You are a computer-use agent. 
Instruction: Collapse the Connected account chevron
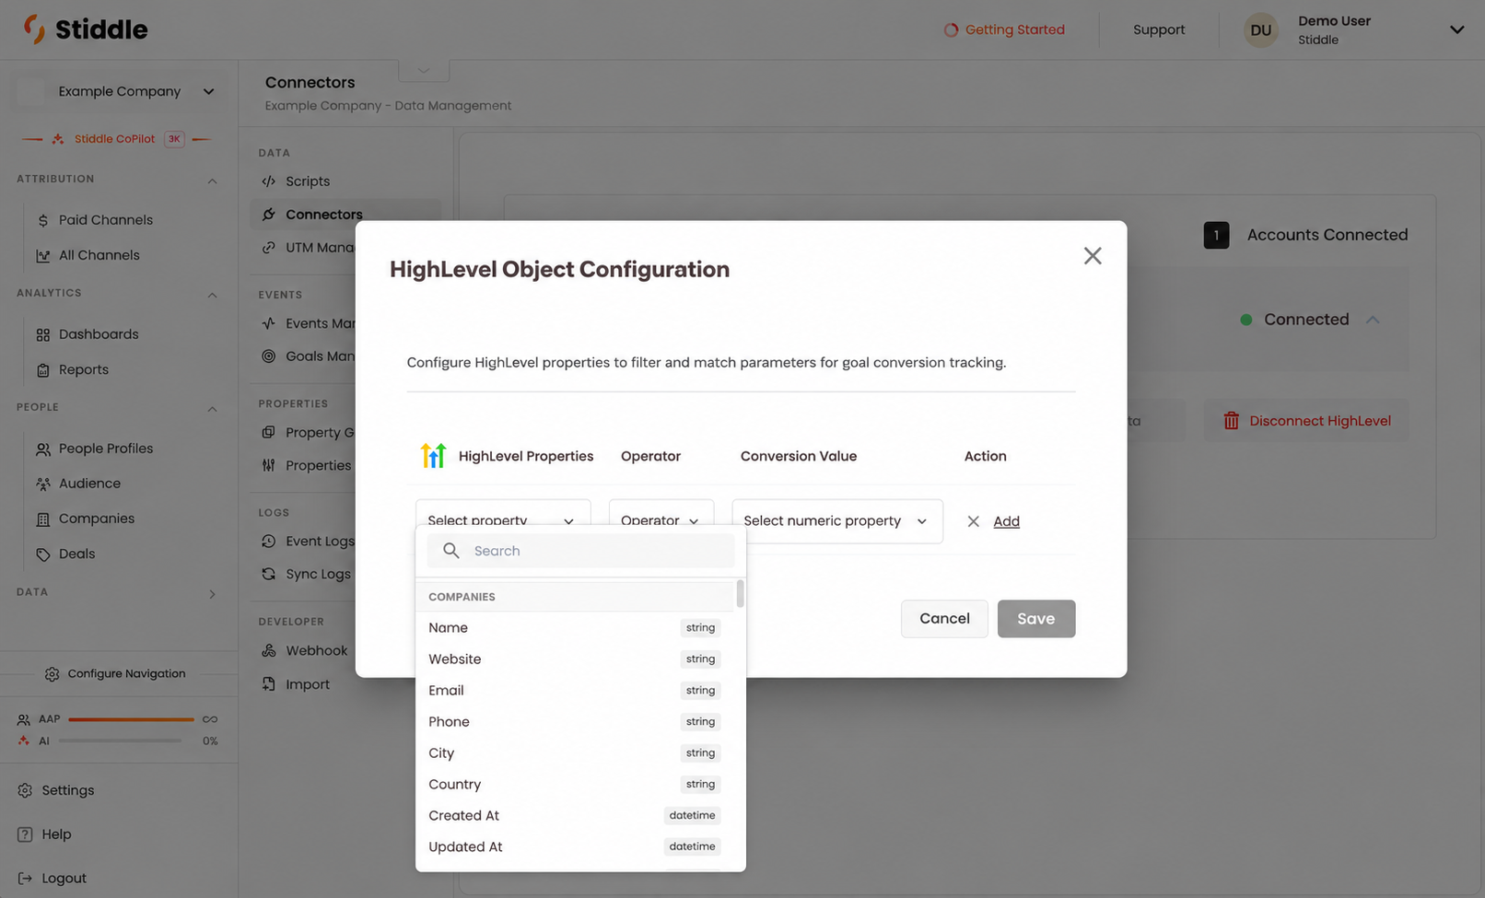1373,320
